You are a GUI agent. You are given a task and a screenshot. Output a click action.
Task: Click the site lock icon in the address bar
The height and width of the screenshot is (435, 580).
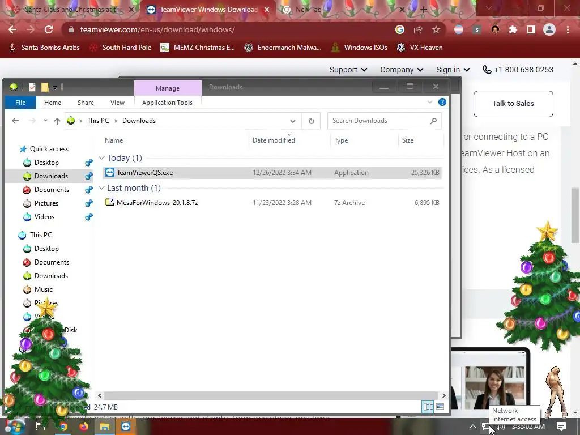pyautogui.click(x=71, y=29)
